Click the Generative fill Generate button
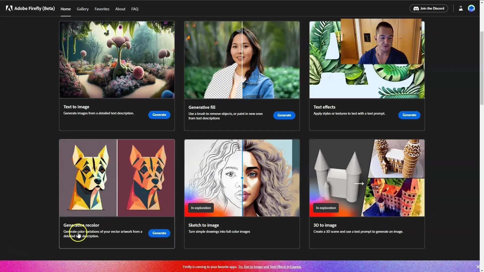Viewport: 484px width, 272px height. point(284,115)
